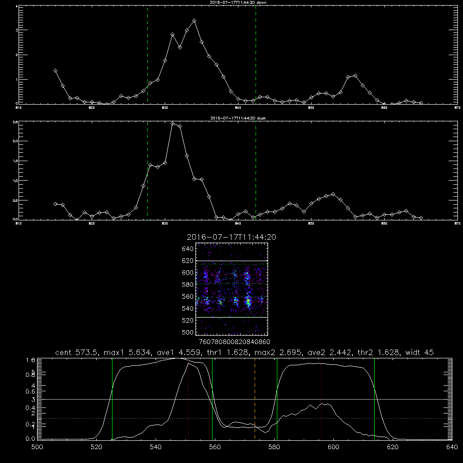
Task: Click the 520 label on the color image y-axis
Action: tap(188, 320)
